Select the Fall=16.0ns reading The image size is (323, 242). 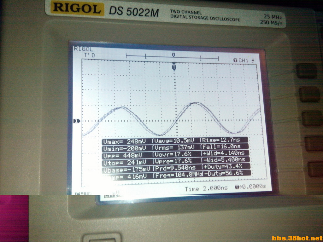[x=221, y=147]
